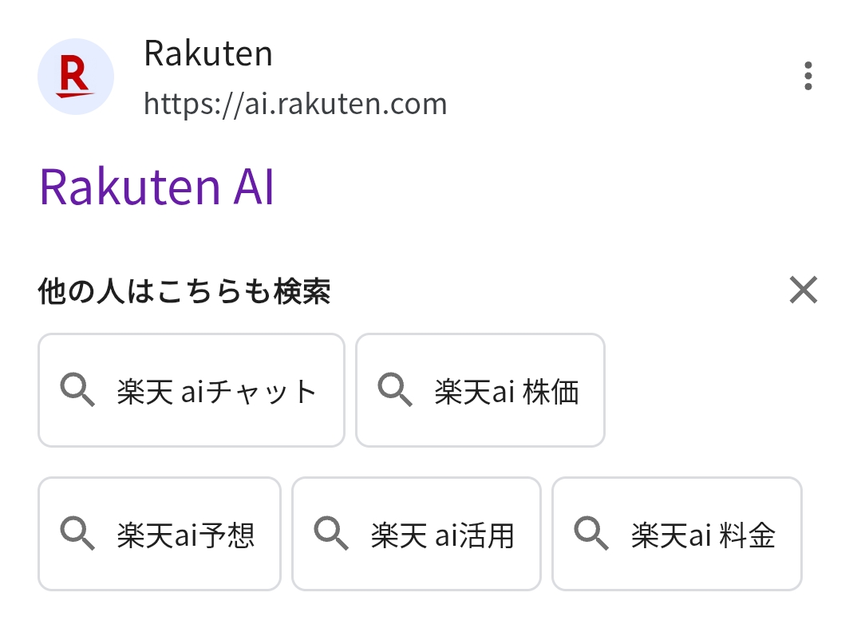Click the light blue circle behind Rakuten logo
This screenshot has width=861, height=620.
[75, 77]
